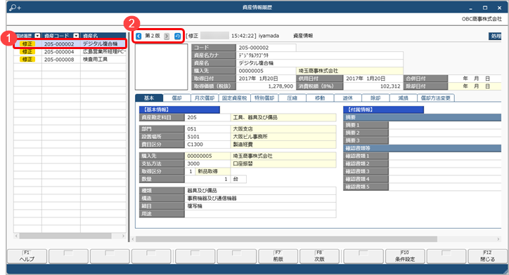Viewport: 509px width, 275px height.
Task: Click the 大阪支店 department name
Action: point(243,129)
